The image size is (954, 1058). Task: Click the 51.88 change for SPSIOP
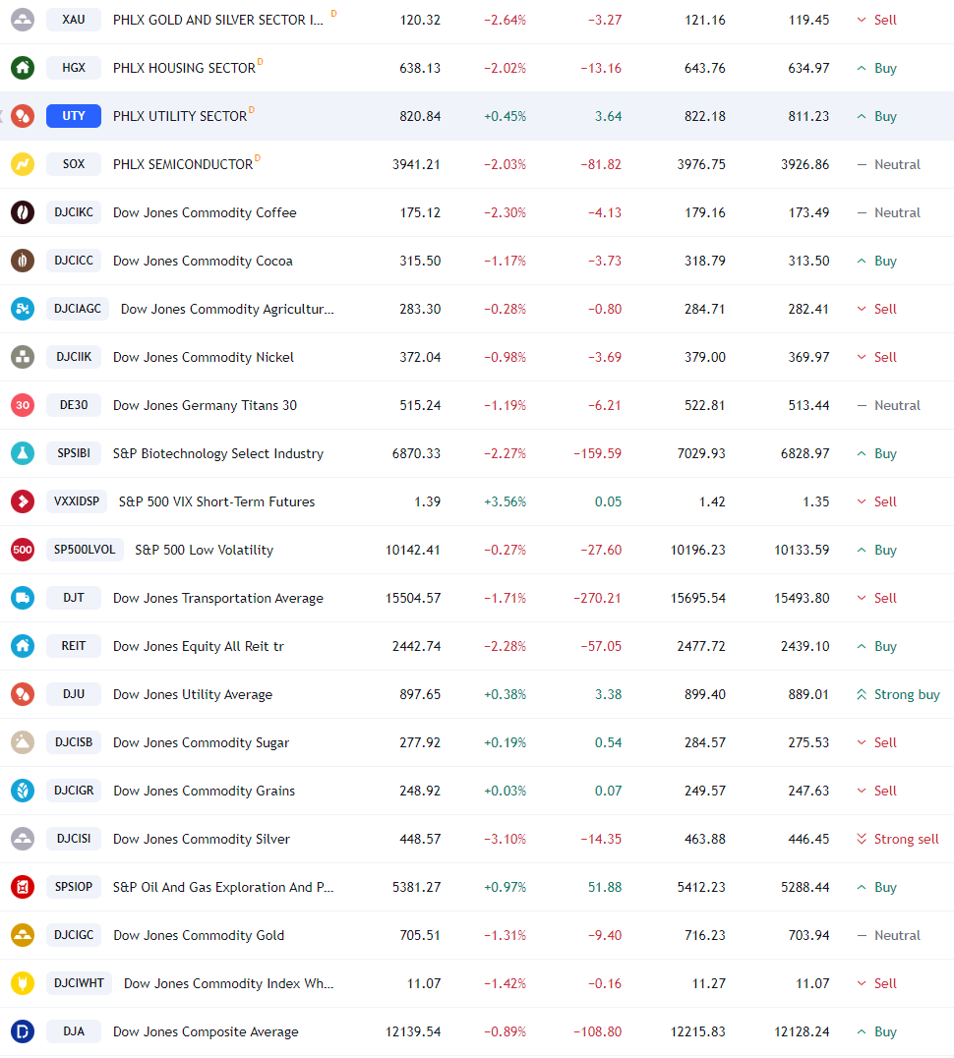coord(605,887)
